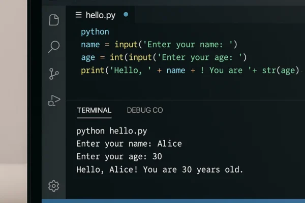This screenshot has height=203, width=305.
Task: Switch to the TERMINAL panel tab
Action: 95,110
